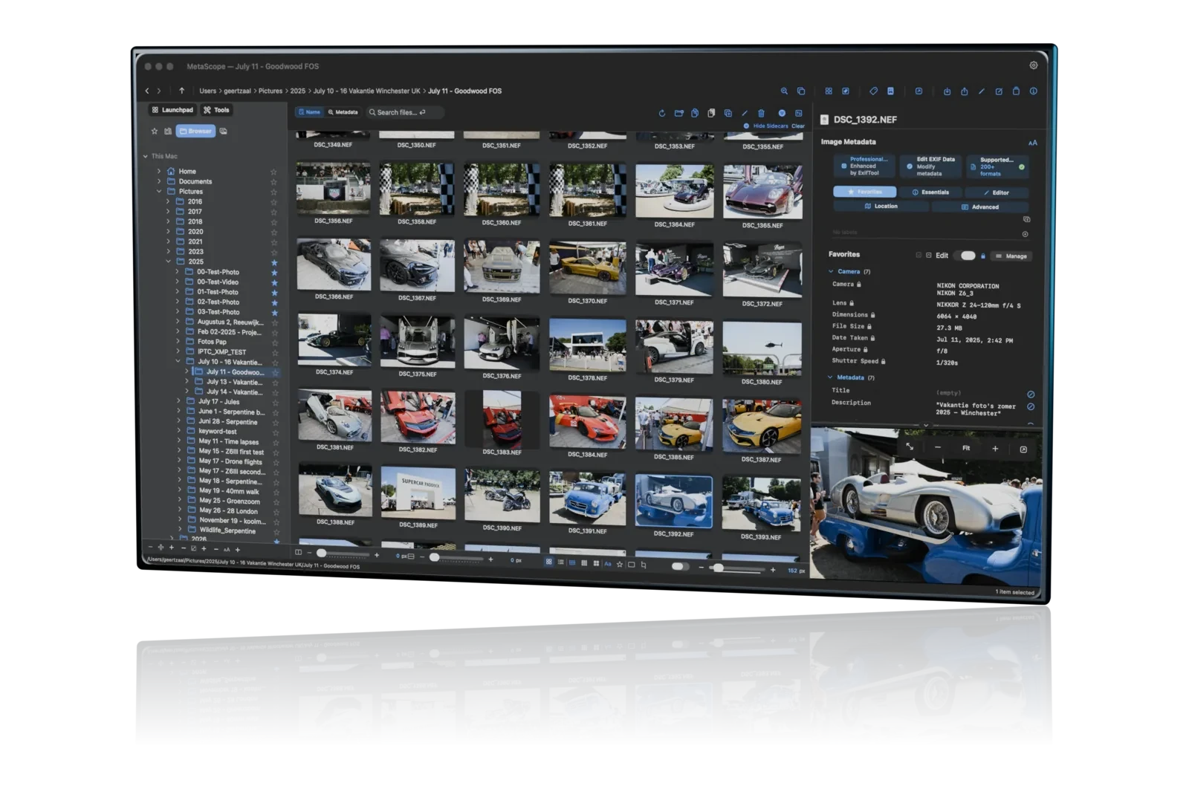Adjust the left-most slider in bottom bar
Image resolution: width=1189 pixels, height=792 pixels.
click(x=343, y=554)
